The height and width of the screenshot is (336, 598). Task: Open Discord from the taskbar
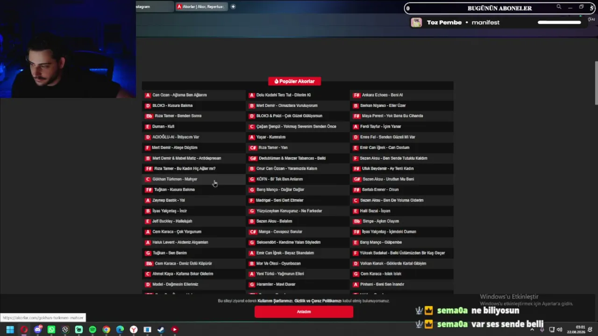pos(38,329)
